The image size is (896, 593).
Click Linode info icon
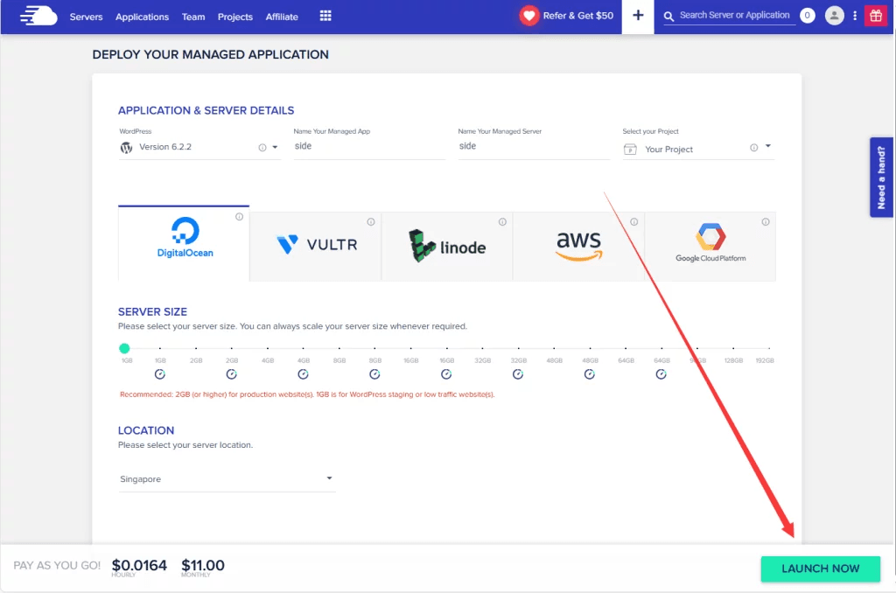502,221
